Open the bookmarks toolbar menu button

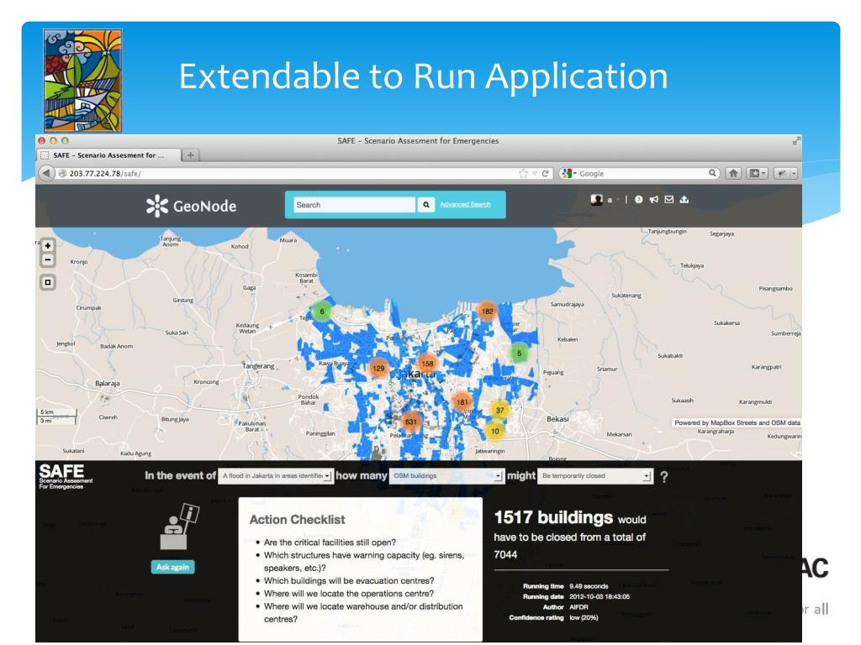758,173
